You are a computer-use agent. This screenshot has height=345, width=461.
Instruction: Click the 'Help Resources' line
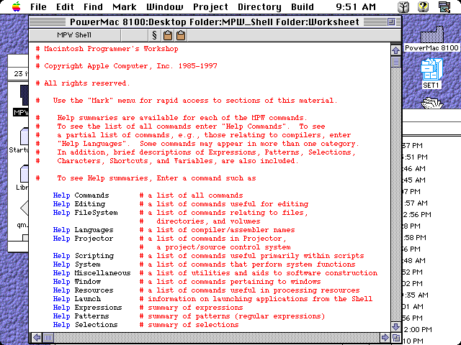206,290
